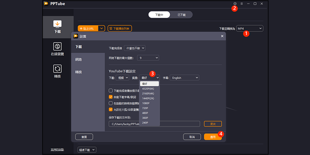Open the after-download action dropdown

click(x=134, y=48)
